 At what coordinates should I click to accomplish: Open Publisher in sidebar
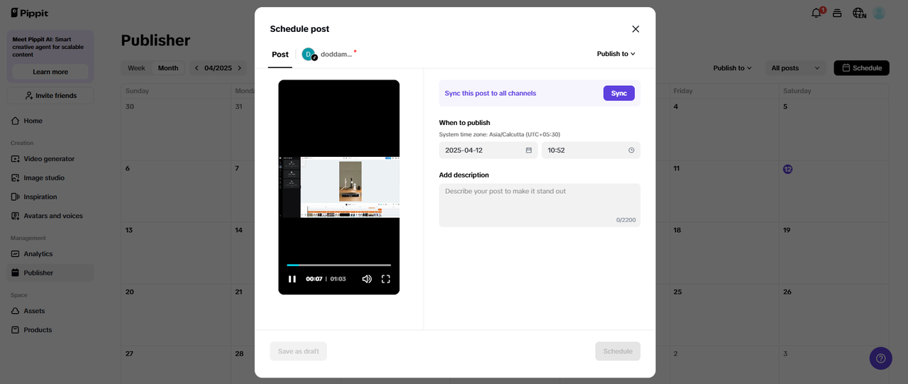click(50, 273)
